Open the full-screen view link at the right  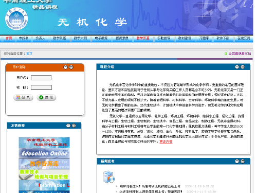[240, 54]
